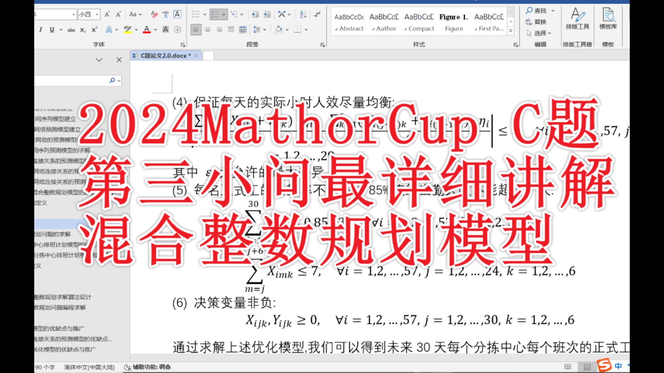664x373 pixels.
Task: Click 简体中文(中国大陆) language status
Action: tap(90, 367)
